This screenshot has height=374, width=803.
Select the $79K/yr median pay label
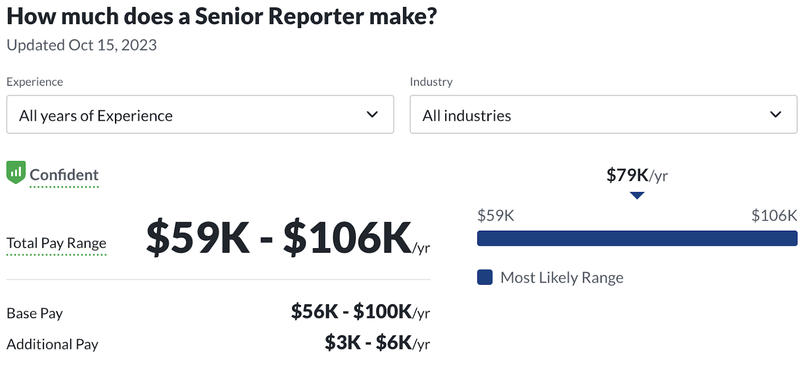[637, 175]
